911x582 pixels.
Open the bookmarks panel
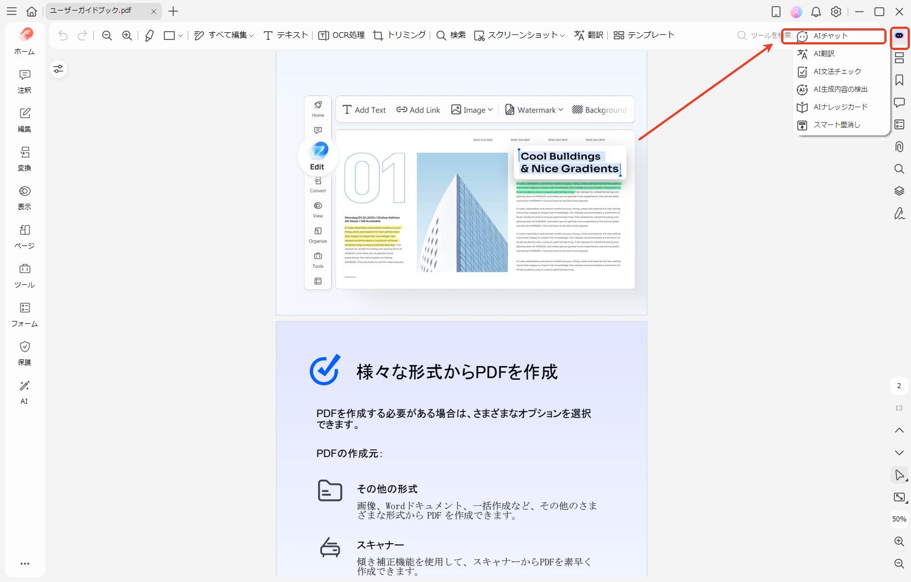[900, 80]
